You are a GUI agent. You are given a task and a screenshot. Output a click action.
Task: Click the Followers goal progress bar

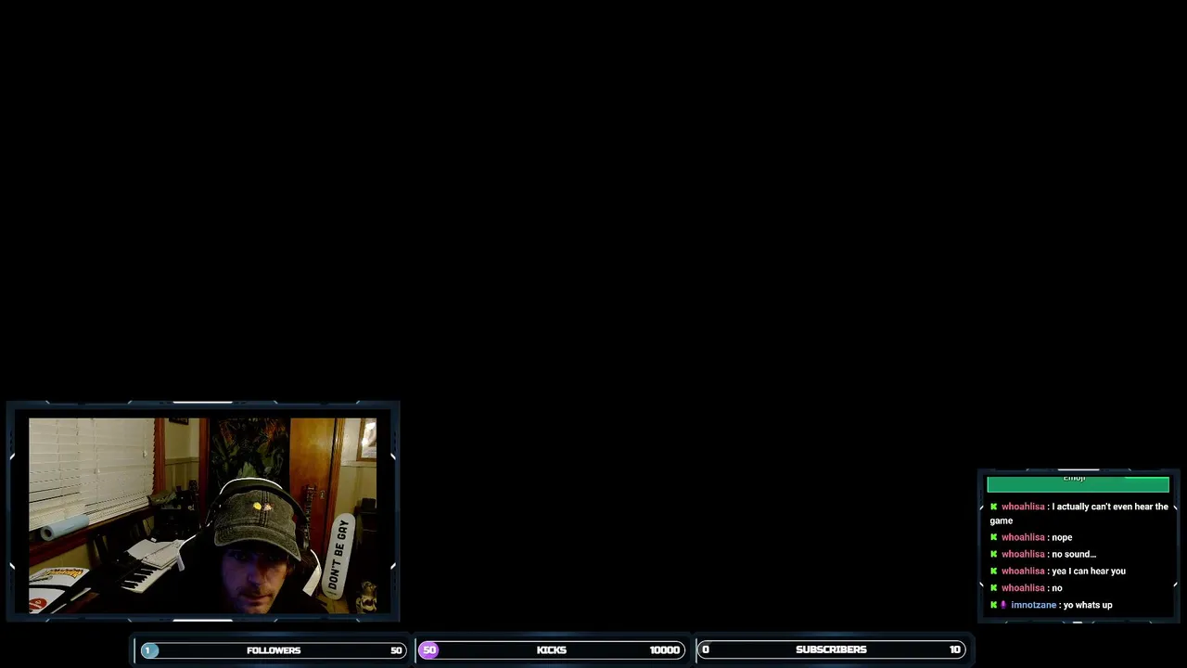272,650
